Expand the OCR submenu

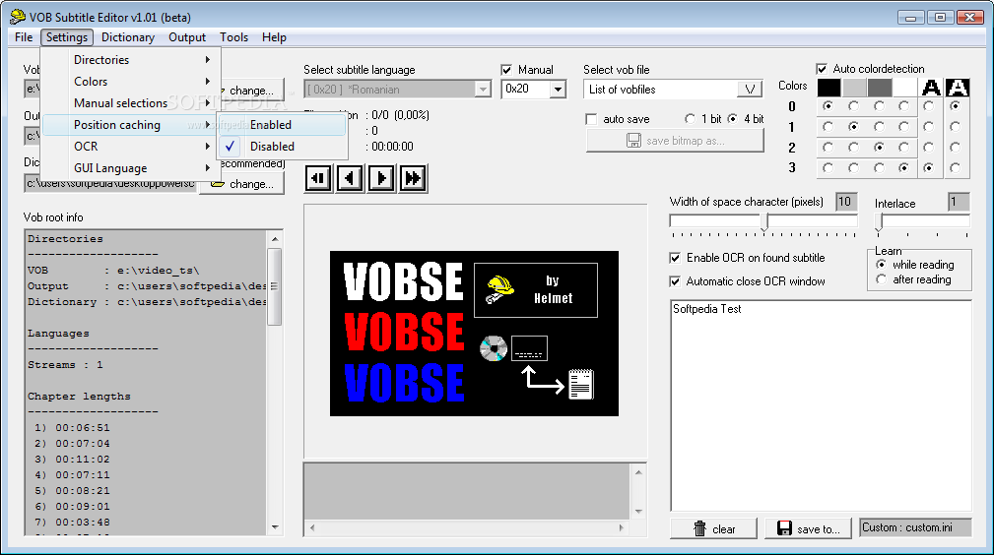131,147
